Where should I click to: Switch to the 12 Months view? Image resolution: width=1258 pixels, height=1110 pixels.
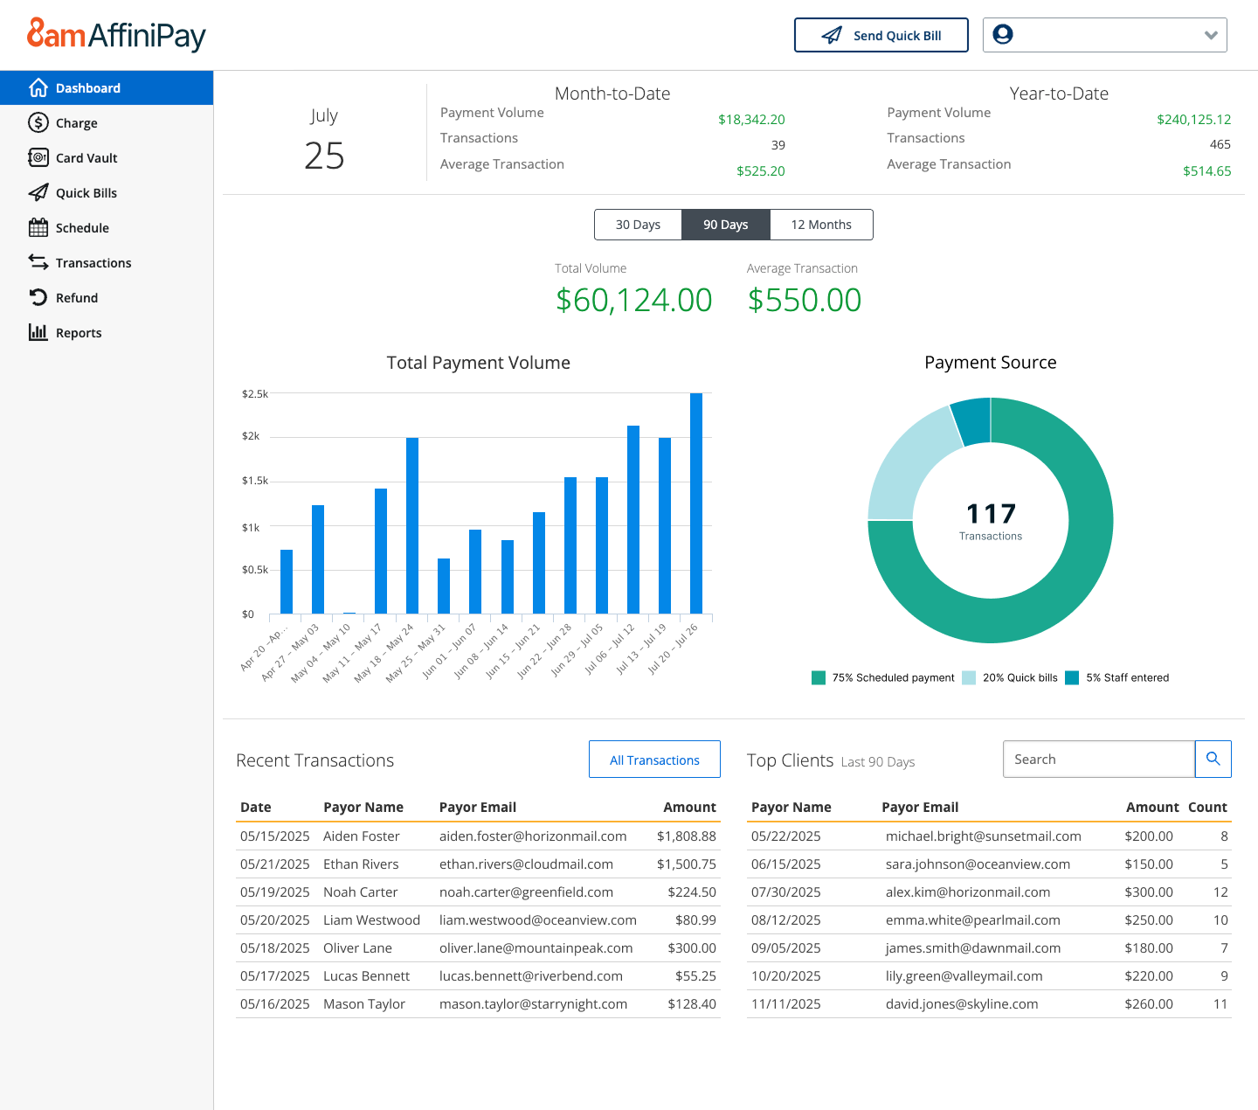point(820,225)
